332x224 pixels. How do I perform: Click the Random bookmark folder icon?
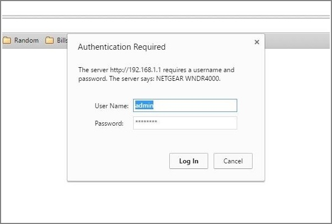pyautogui.click(x=7, y=40)
